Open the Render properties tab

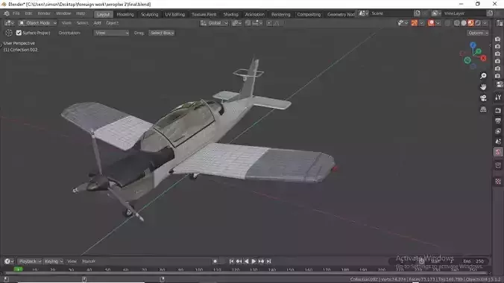(x=498, y=110)
